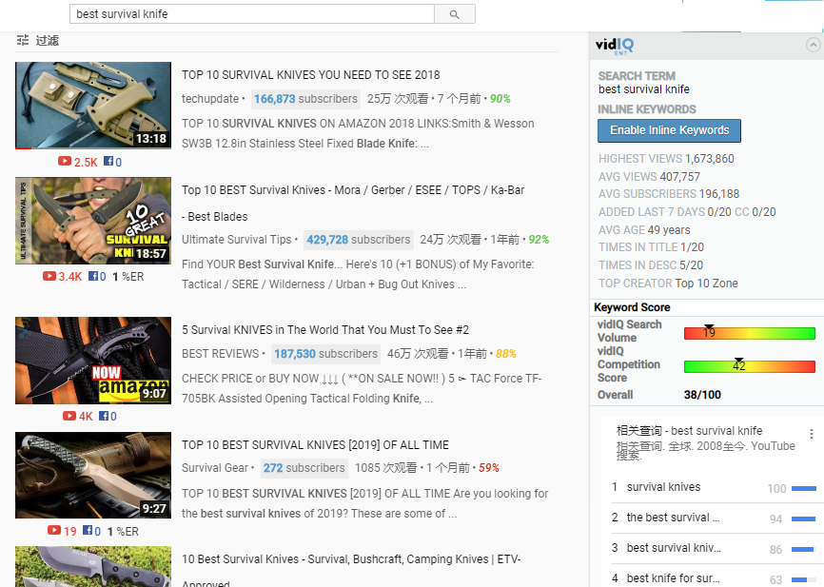The width and height of the screenshot is (824, 587).
Task: Click the AVG AGE 49 years stat
Action: tap(644, 229)
